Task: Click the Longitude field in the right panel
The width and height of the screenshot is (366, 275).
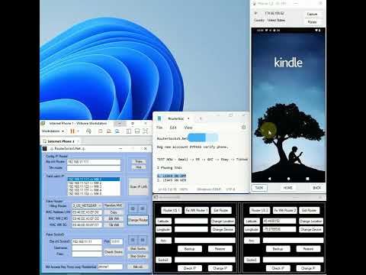Action: (279, 229)
